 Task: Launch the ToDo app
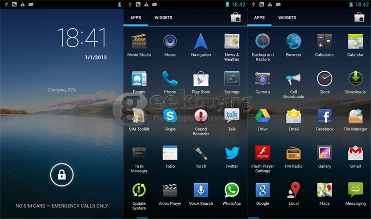click(x=170, y=153)
